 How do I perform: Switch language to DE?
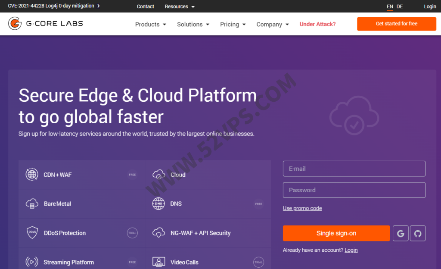click(x=400, y=6)
